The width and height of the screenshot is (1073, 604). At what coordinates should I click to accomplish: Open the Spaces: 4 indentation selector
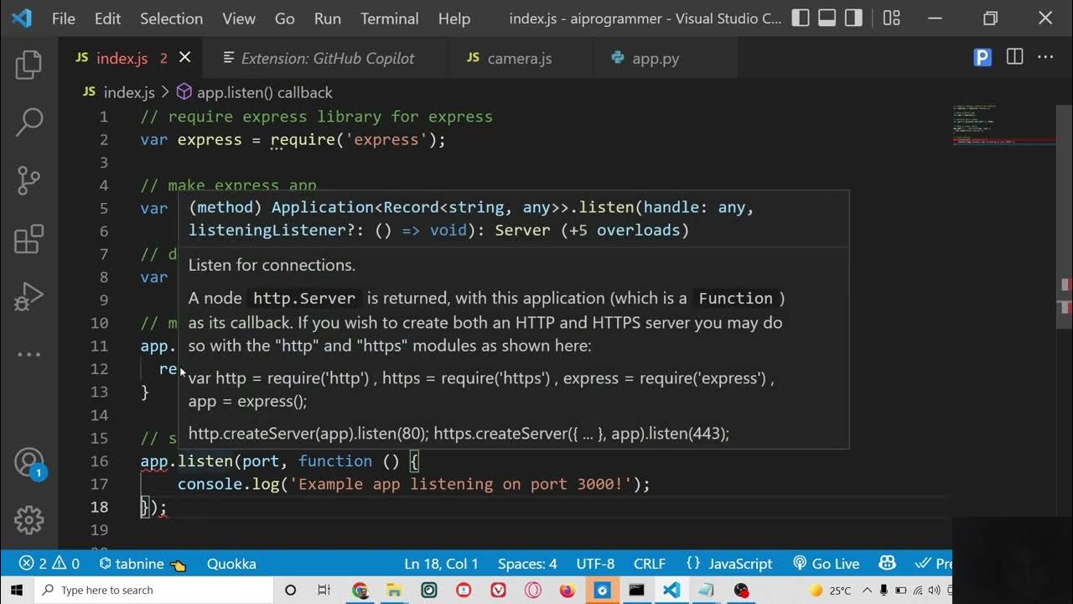coord(527,564)
